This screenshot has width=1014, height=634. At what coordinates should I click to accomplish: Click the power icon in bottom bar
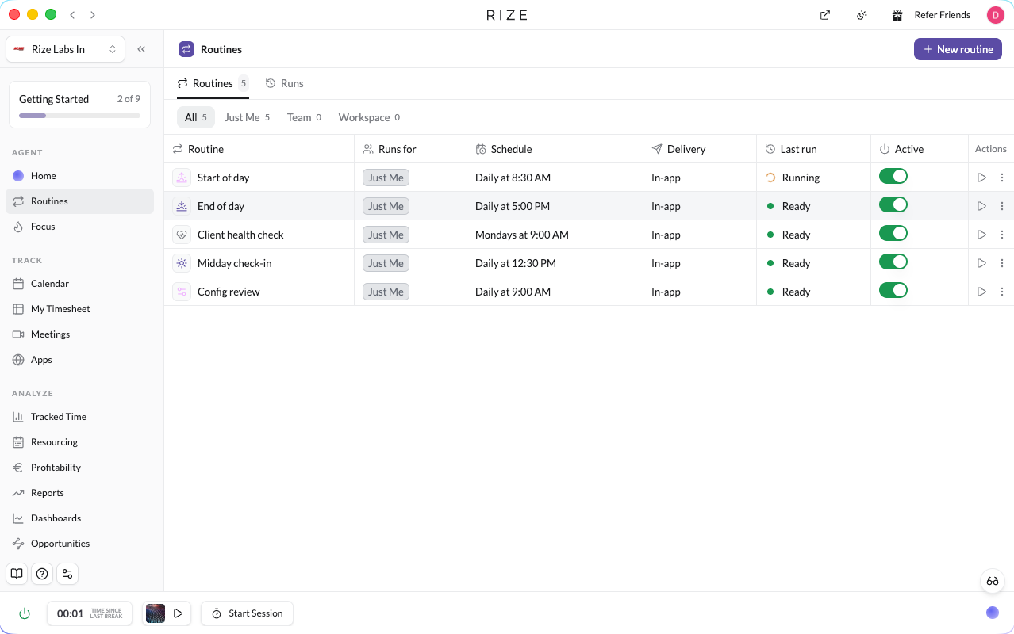tap(25, 613)
